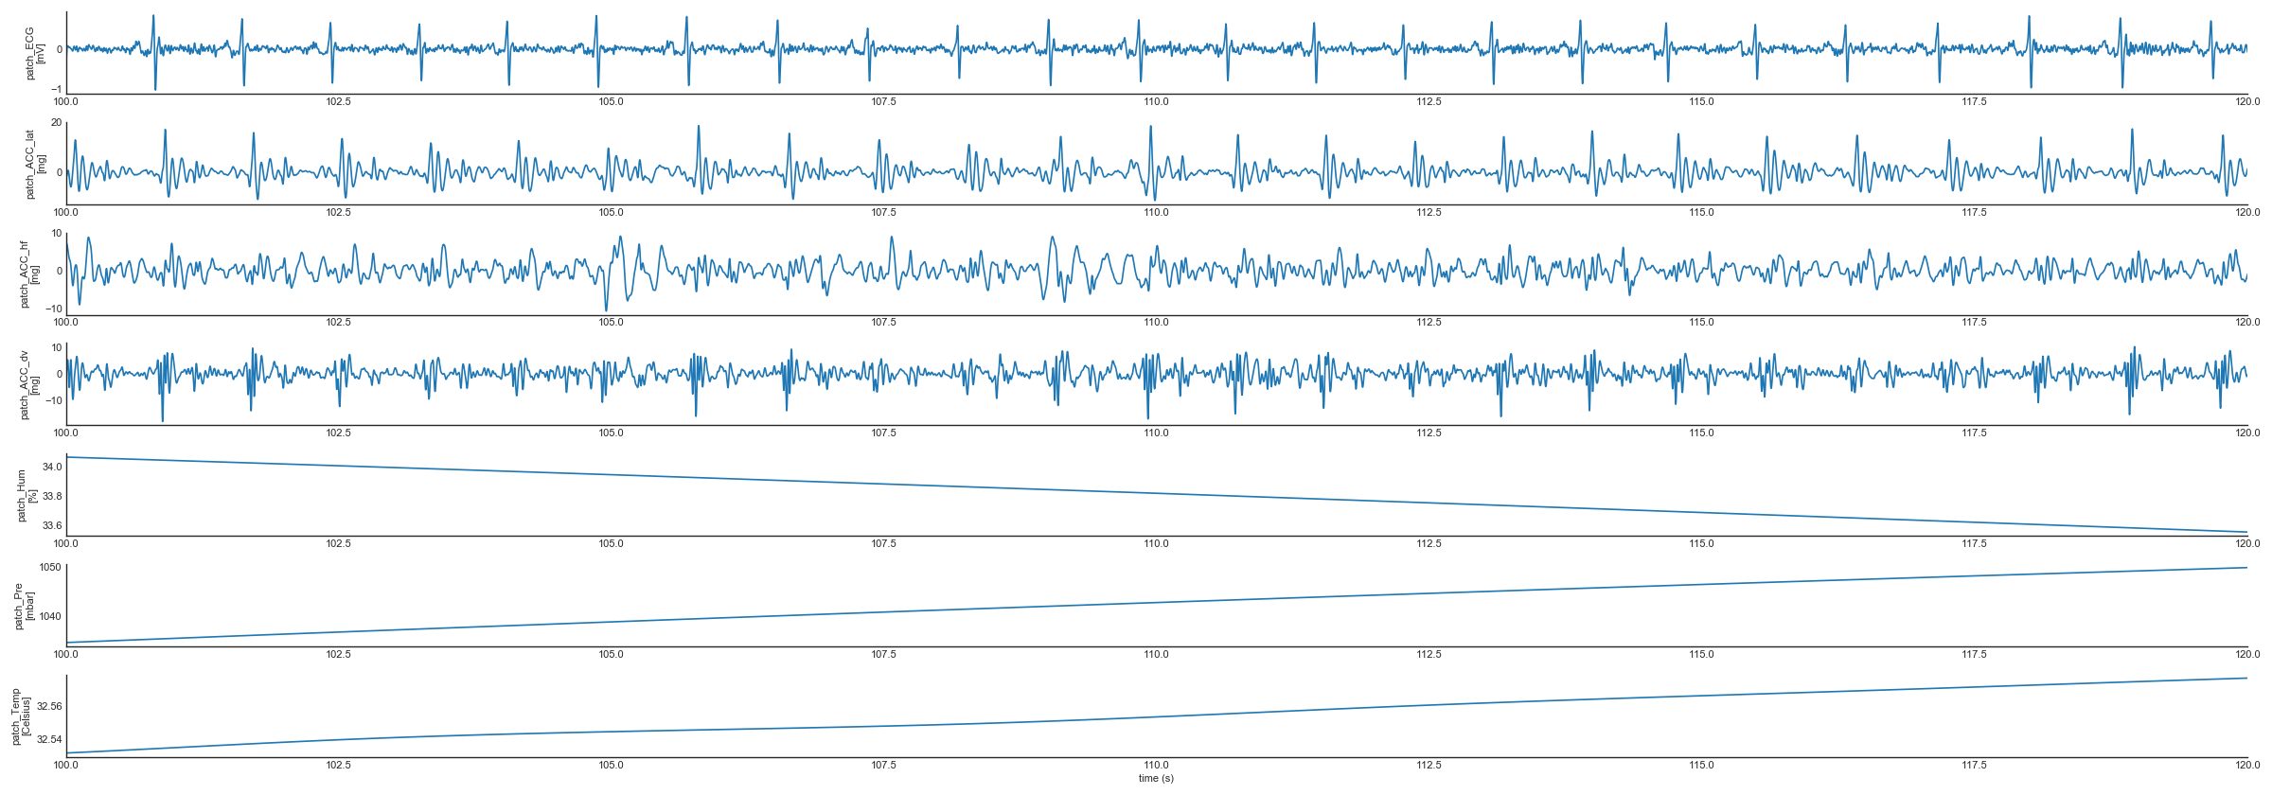Click the 115.0 tick under the ACC_hf plot

coord(1701,323)
